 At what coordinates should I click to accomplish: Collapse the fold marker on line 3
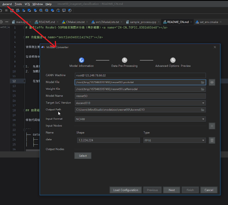(24, 37)
